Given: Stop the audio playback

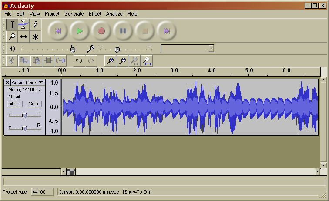Looking at the screenshot, I should [145, 31].
